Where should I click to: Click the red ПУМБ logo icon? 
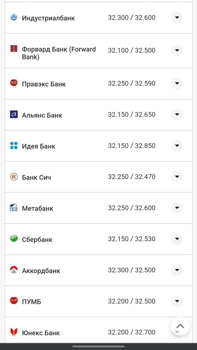point(14,301)
